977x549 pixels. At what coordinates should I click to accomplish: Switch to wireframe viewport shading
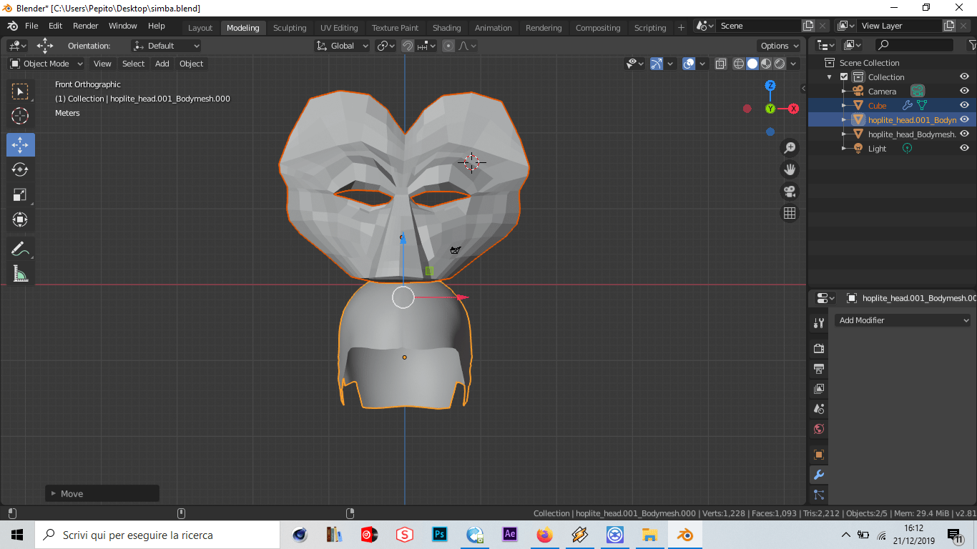739,64
